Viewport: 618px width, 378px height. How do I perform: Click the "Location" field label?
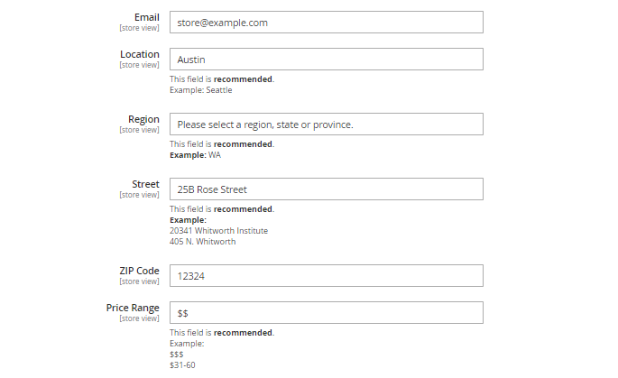[x=140, y=54]
